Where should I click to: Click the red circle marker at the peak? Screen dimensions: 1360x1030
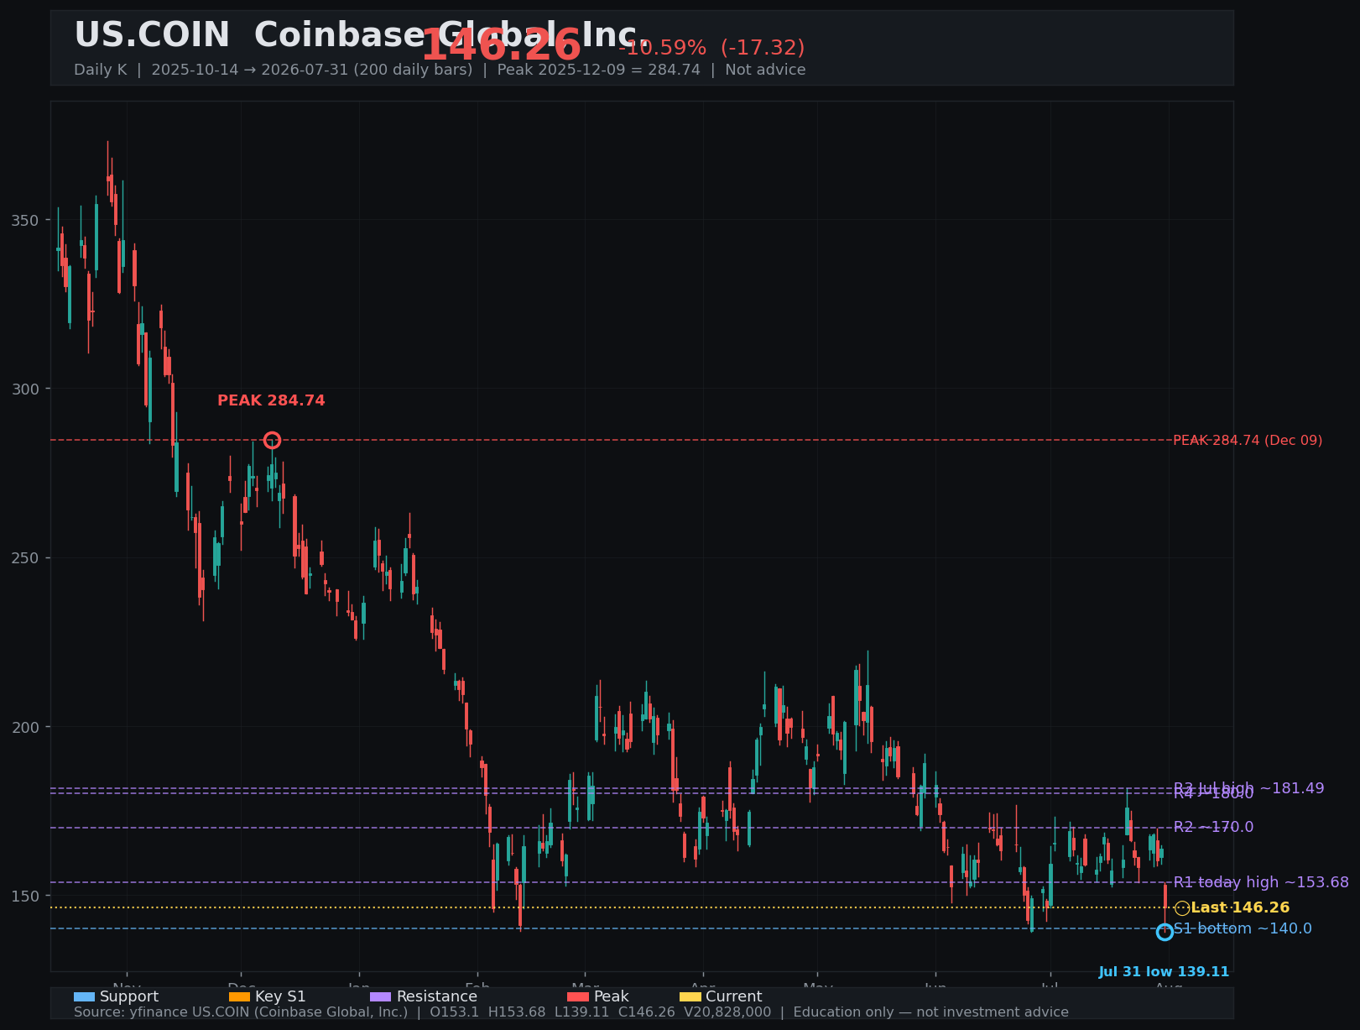click(x=272, y=441)
